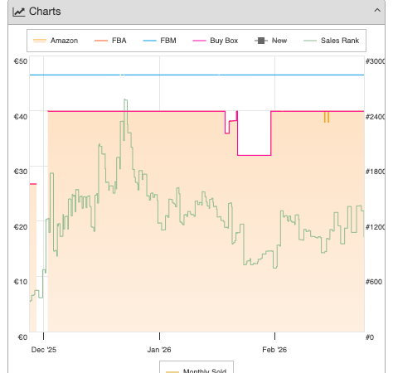Click the €0 price axis label
This screenshot has width=393, height=373.
pos(22,337)
